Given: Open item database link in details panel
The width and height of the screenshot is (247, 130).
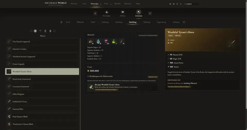Looking at the screenshot, I should pyautogui.click(x=179, y=87).
